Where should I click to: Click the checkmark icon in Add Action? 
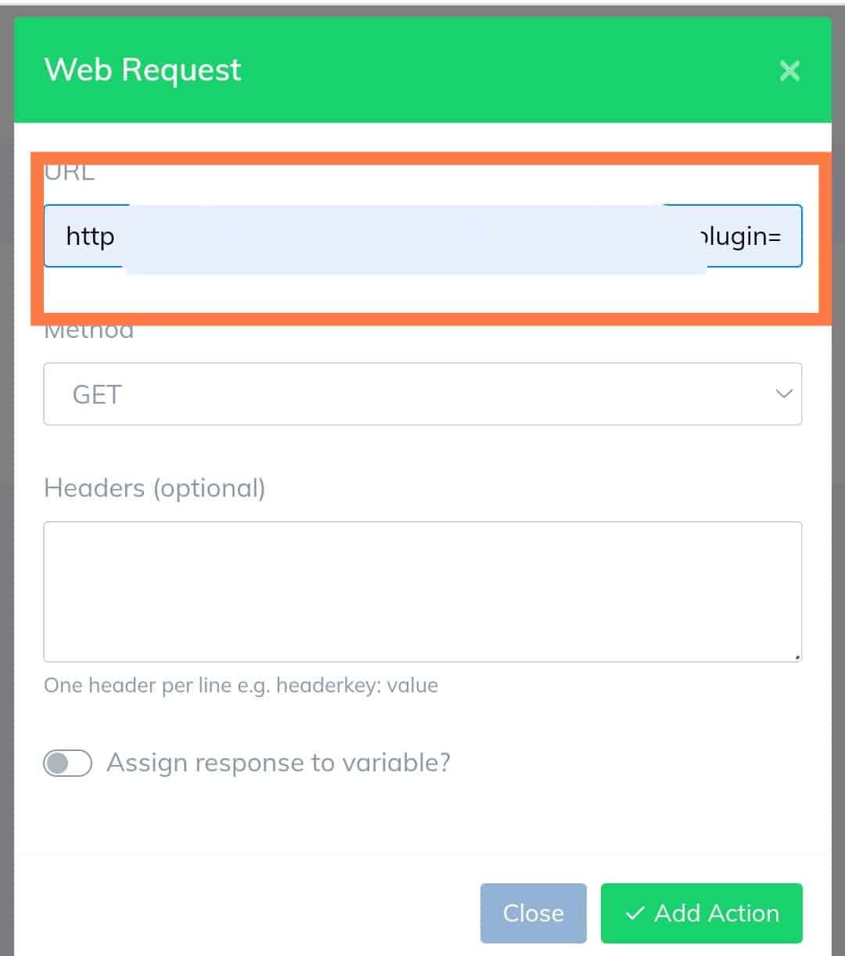[x=635, y=913]
